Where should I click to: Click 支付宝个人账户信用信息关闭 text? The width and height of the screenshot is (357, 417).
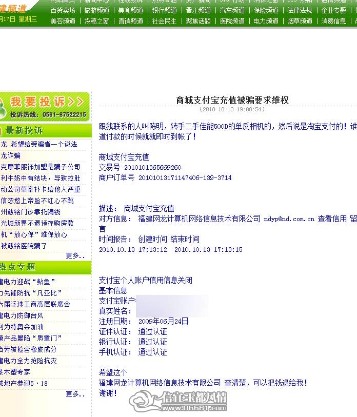146,280
